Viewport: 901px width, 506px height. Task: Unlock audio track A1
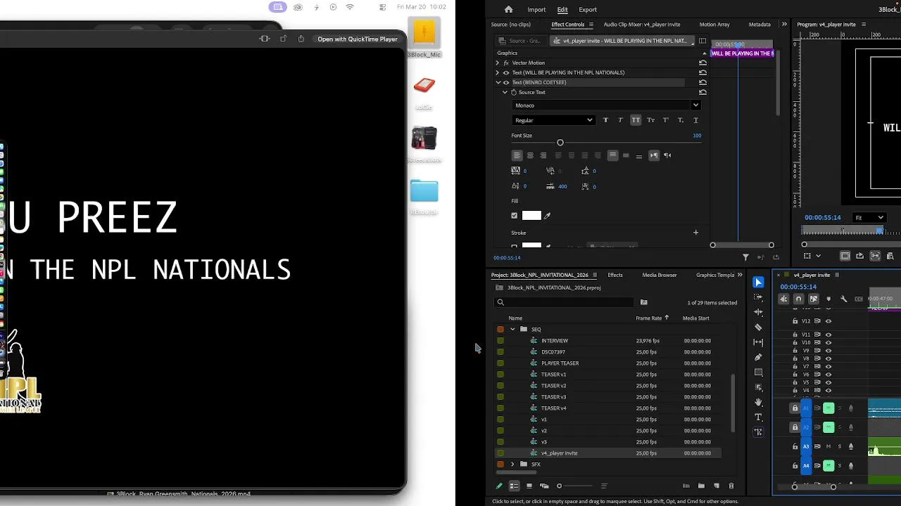(x=795, y=408)
